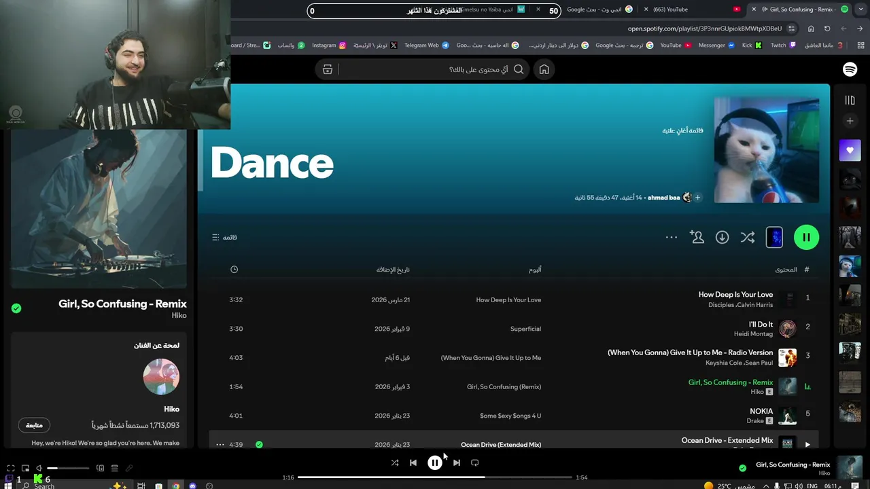Click the duration clock column icon

pos(234,270)
